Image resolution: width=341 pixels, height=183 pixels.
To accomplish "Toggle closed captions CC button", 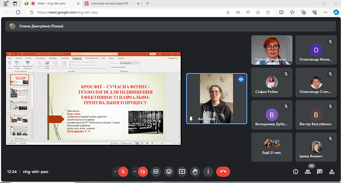I will tap(156, 171).
